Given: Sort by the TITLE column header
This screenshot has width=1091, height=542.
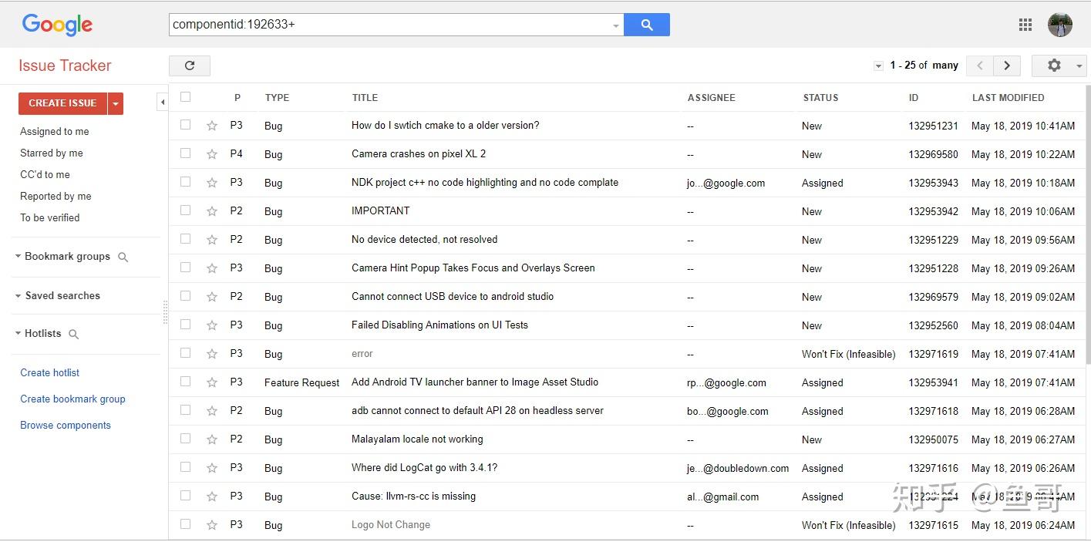Looking at the screenshot, I should (365, 98).
